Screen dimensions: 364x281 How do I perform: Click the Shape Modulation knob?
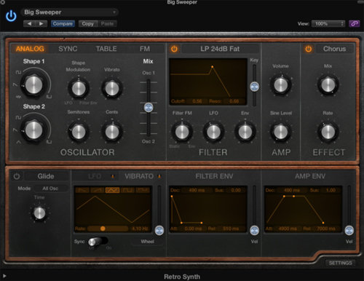coord(79,89)
